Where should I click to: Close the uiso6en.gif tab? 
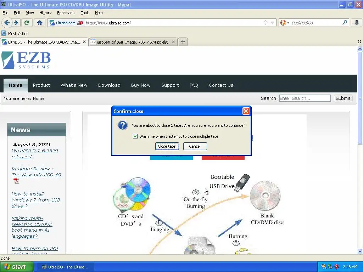173,42
